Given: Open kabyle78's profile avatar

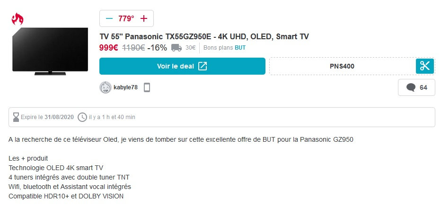Looking at the screenshot, I should coord(106,87).
